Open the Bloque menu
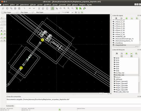This screenshot has height=111, width=141. click(75, 5)
